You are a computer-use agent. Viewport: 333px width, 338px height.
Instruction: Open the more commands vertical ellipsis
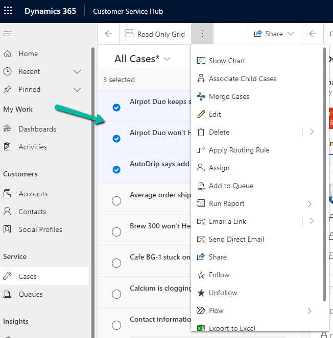point(202,34)
